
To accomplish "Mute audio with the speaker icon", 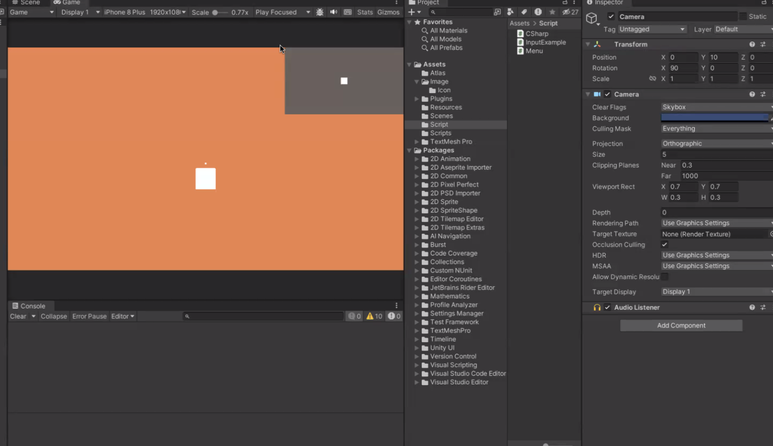I will (x=334, y=12).
